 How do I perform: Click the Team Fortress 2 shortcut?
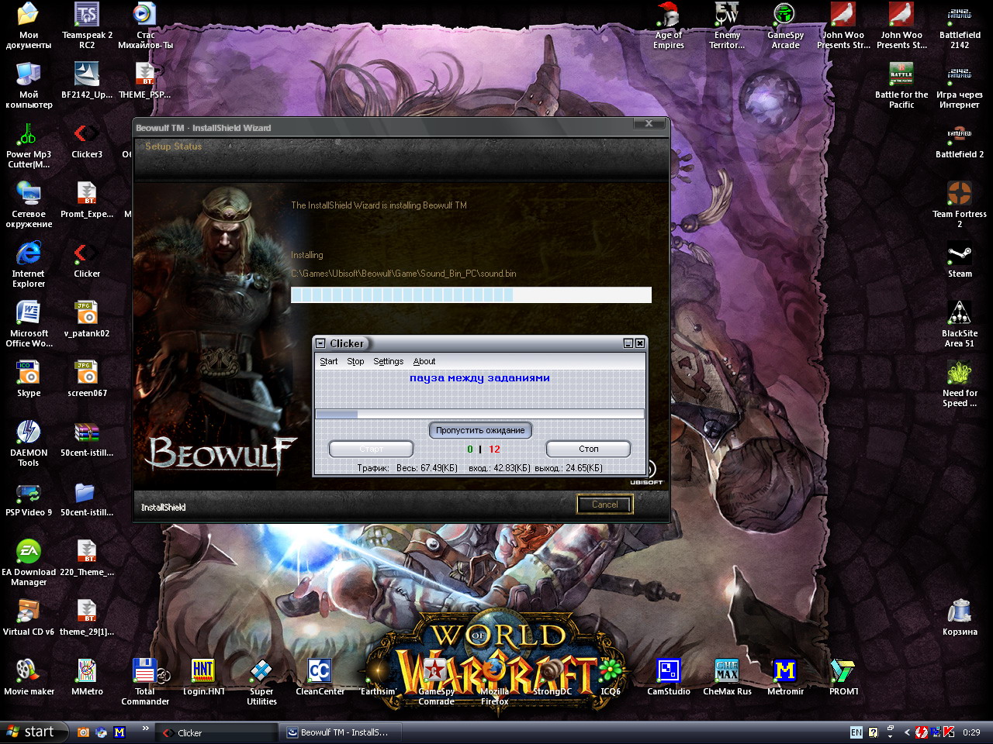coord(959,195)
